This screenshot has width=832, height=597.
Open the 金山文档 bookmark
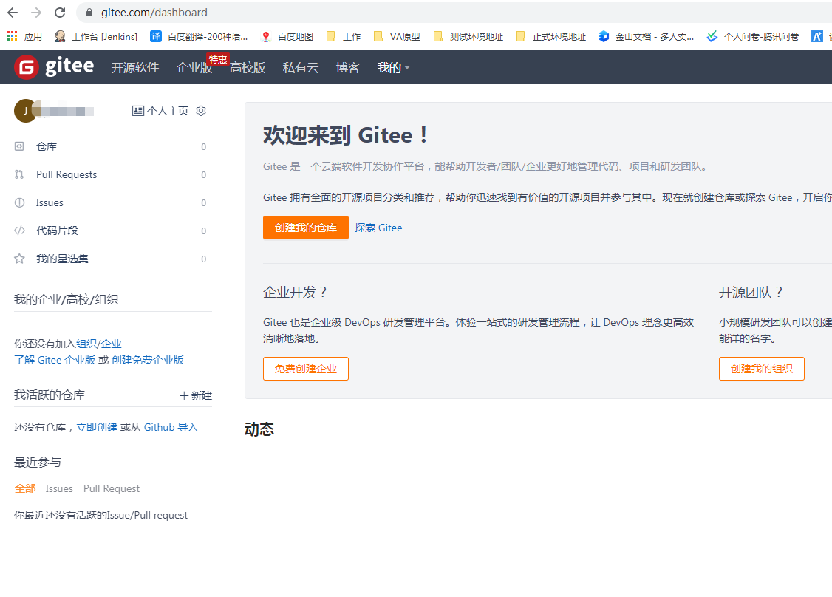[647, 36]
